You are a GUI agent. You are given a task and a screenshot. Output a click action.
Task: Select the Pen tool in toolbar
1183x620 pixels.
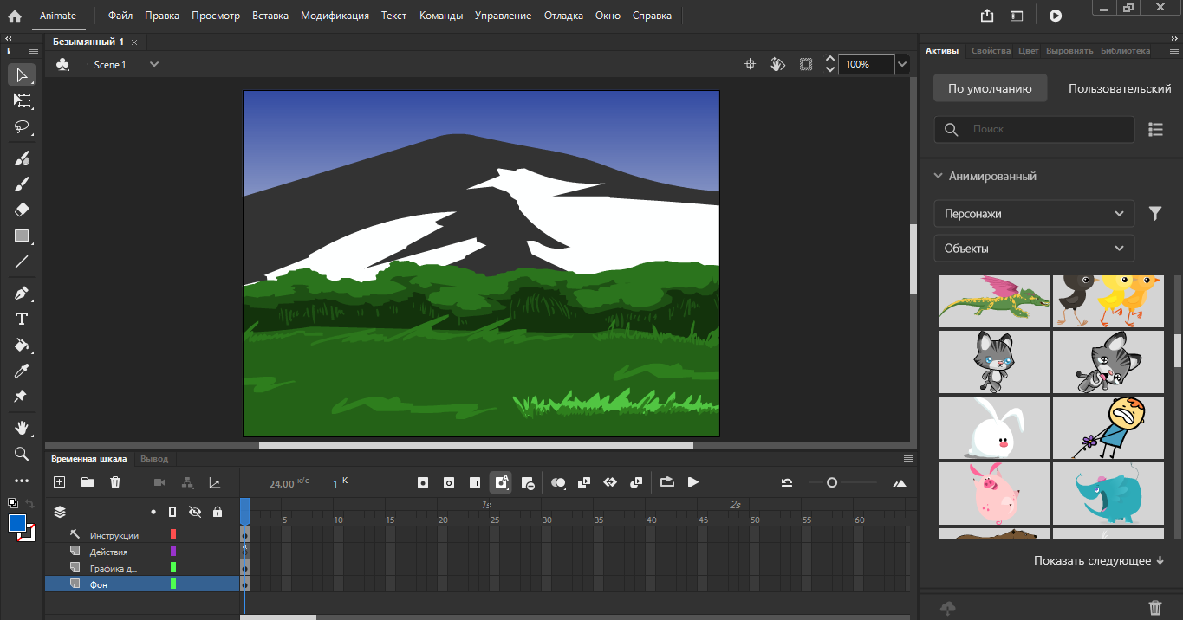pyautogui.click(x=22, y=294)
